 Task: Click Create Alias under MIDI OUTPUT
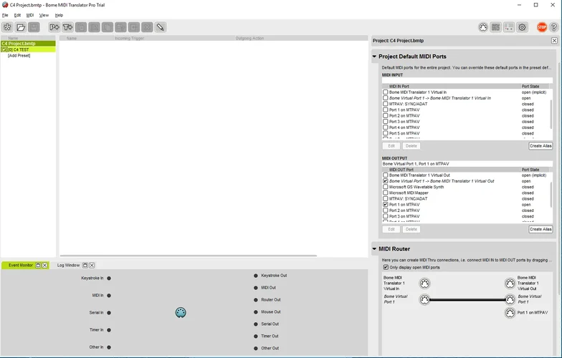(540, 229)
